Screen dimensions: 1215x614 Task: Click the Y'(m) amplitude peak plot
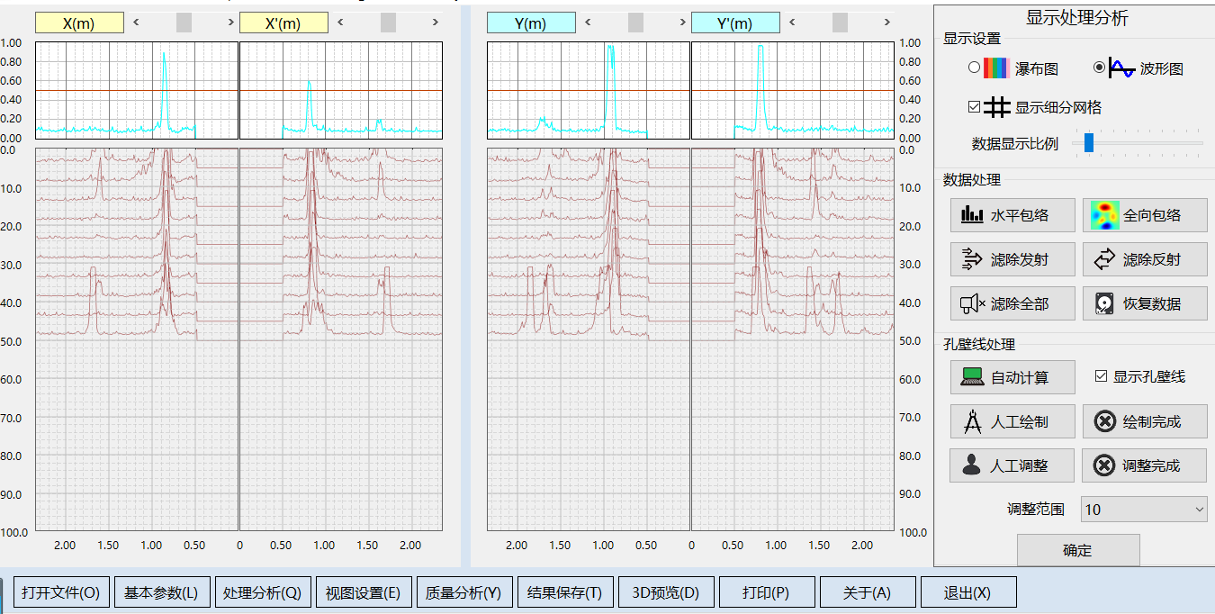(792, 90)
